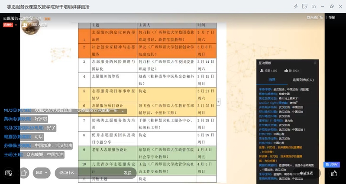Maximize or restore the live stream window
Screen dimensions: 346x184
[332, 6]
